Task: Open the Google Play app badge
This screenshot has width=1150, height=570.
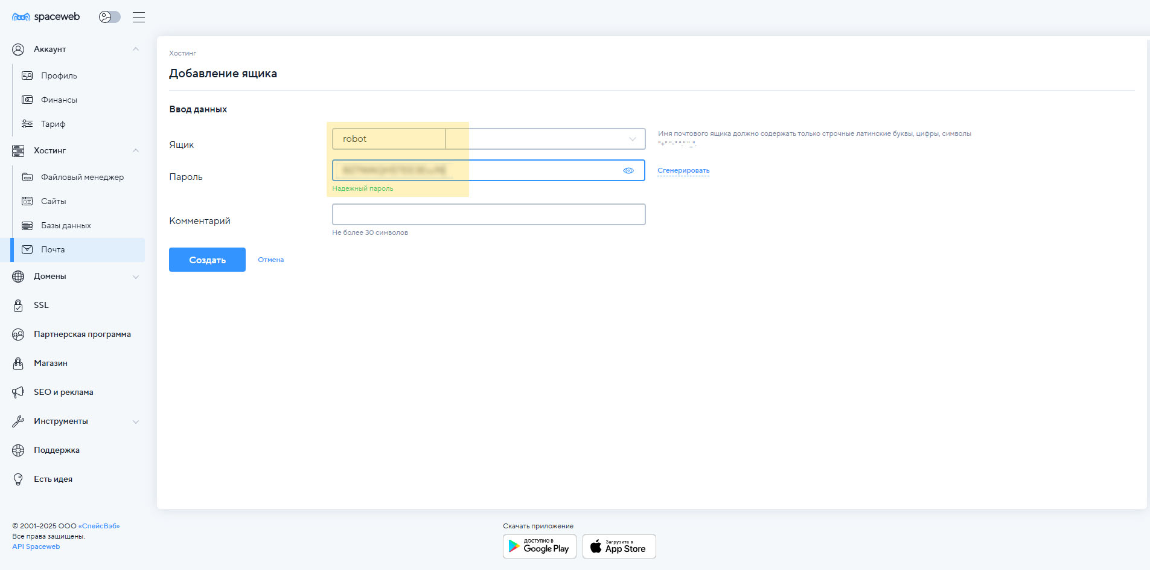Action: tap(539, 546)
